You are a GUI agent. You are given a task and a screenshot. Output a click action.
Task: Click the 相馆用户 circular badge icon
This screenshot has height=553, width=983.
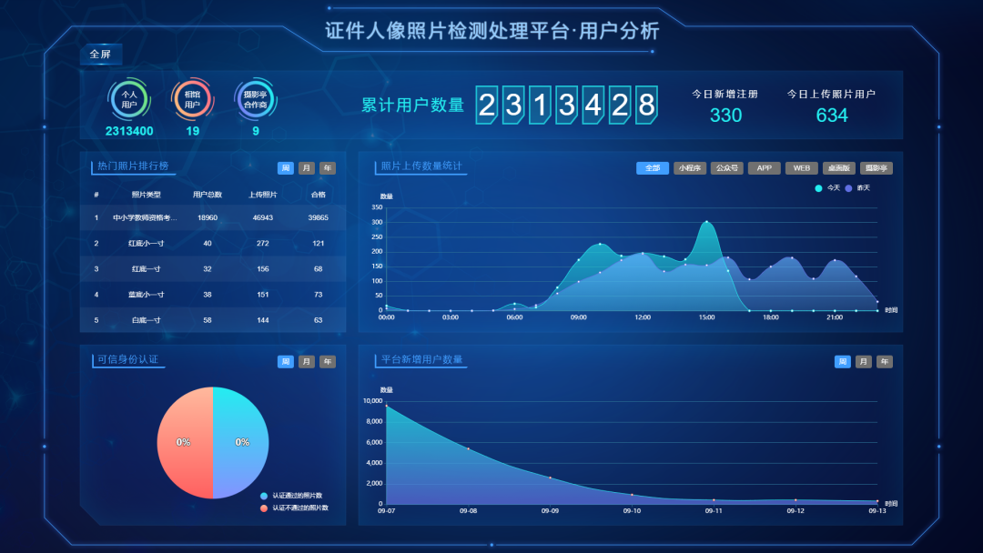coord(192,99)
